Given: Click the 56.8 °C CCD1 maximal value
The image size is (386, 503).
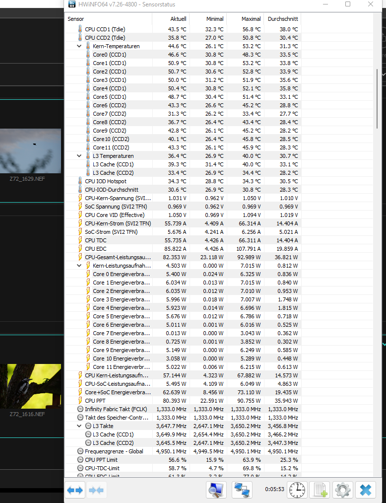Looking at the screenshot, I should (252, 29).
